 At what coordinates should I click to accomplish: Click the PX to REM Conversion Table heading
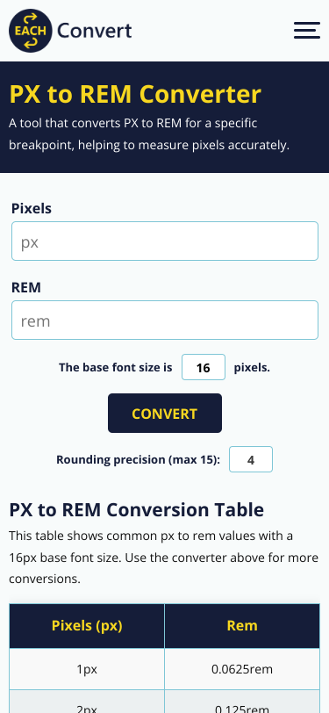[136, 510]
